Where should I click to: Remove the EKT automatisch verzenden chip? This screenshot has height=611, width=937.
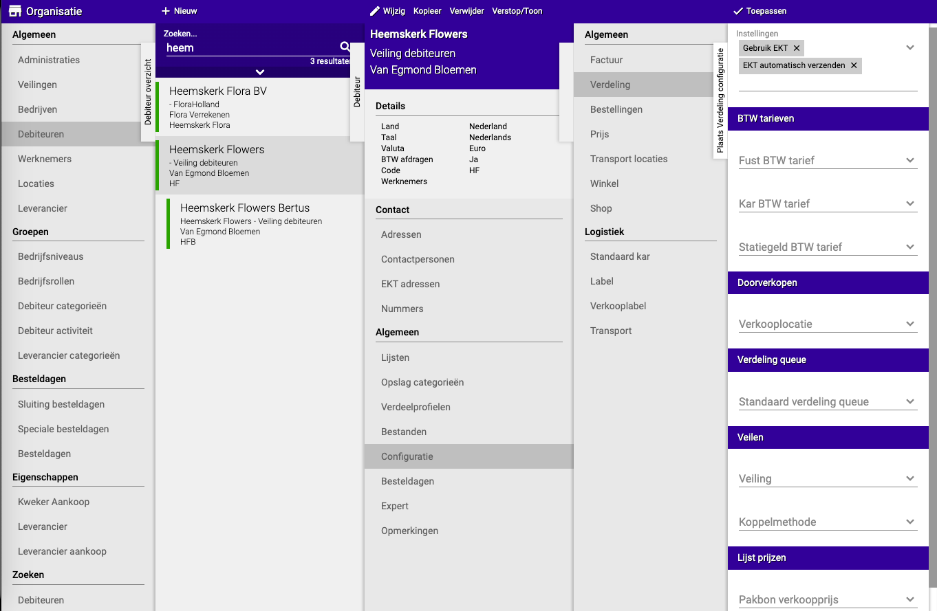point(854,65)
